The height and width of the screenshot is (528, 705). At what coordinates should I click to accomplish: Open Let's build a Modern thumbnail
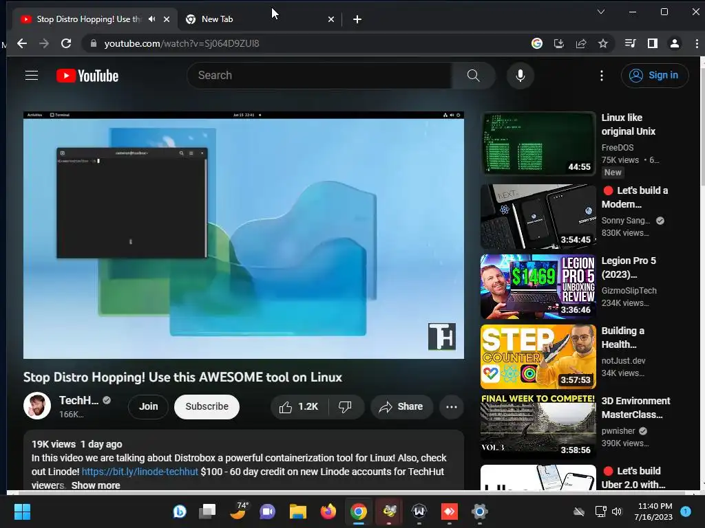coord(538,217)
